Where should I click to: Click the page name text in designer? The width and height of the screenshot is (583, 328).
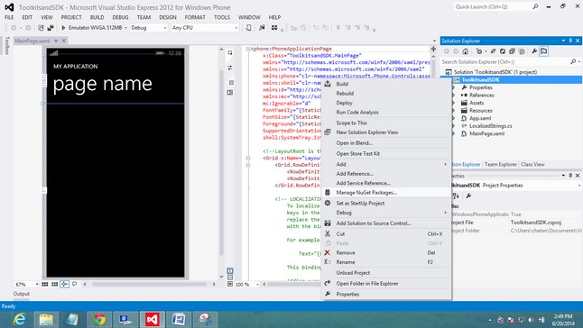point(103,84)
